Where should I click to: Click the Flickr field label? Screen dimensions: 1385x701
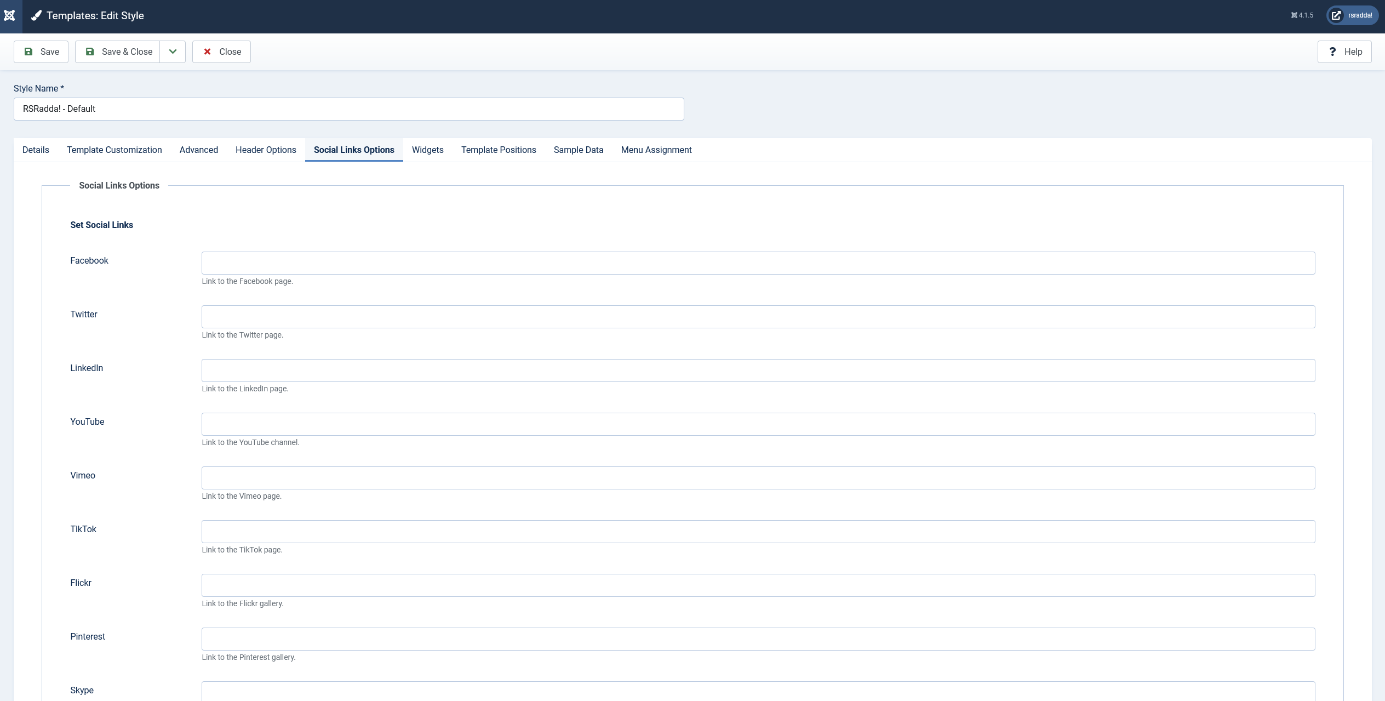81,583
